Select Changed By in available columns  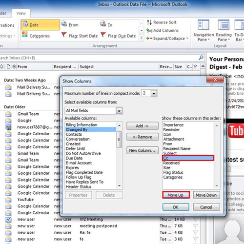[x=91, y=129]
